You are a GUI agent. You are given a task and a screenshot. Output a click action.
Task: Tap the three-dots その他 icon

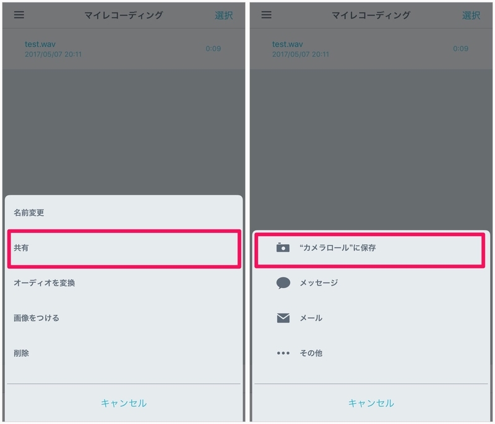click(283, 353)
